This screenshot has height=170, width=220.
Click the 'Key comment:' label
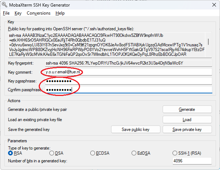point(20,72)
